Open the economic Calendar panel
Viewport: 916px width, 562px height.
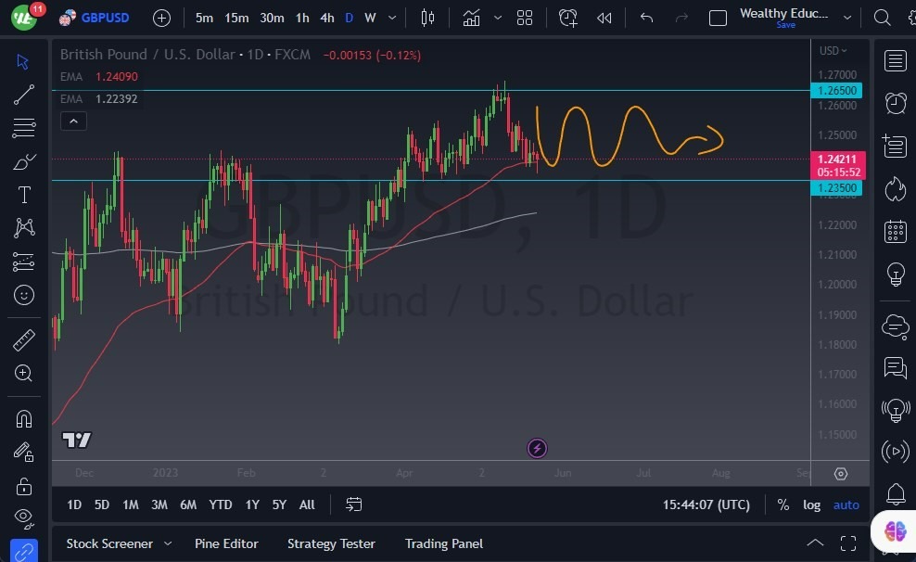coord(895,230)
